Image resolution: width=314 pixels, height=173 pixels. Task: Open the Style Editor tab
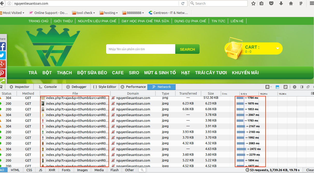pyautogui.click(x=105, y=87)
